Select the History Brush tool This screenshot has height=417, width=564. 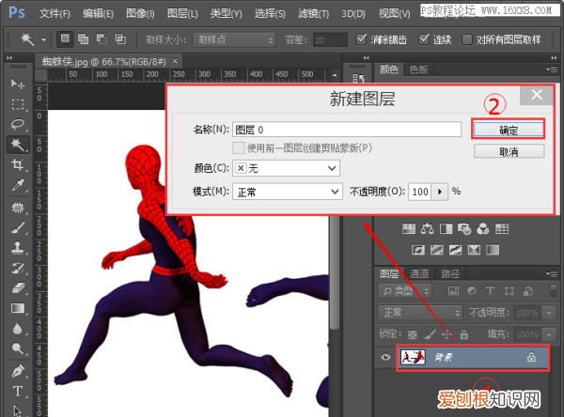(18, 268)
